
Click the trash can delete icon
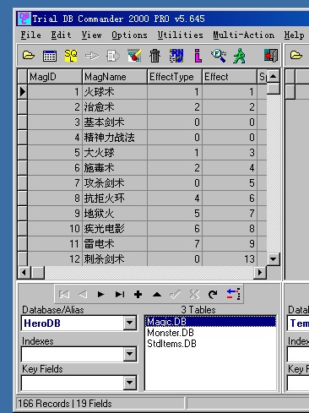pyautogui.click(x=154, y=56)
